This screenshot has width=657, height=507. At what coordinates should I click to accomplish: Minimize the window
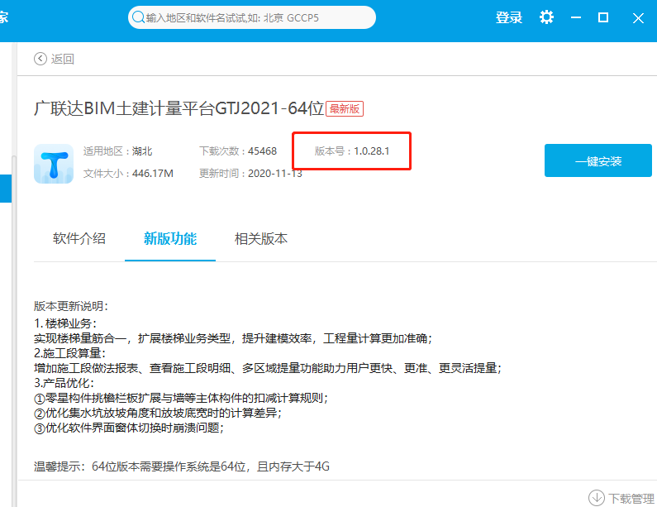point(576,17)
